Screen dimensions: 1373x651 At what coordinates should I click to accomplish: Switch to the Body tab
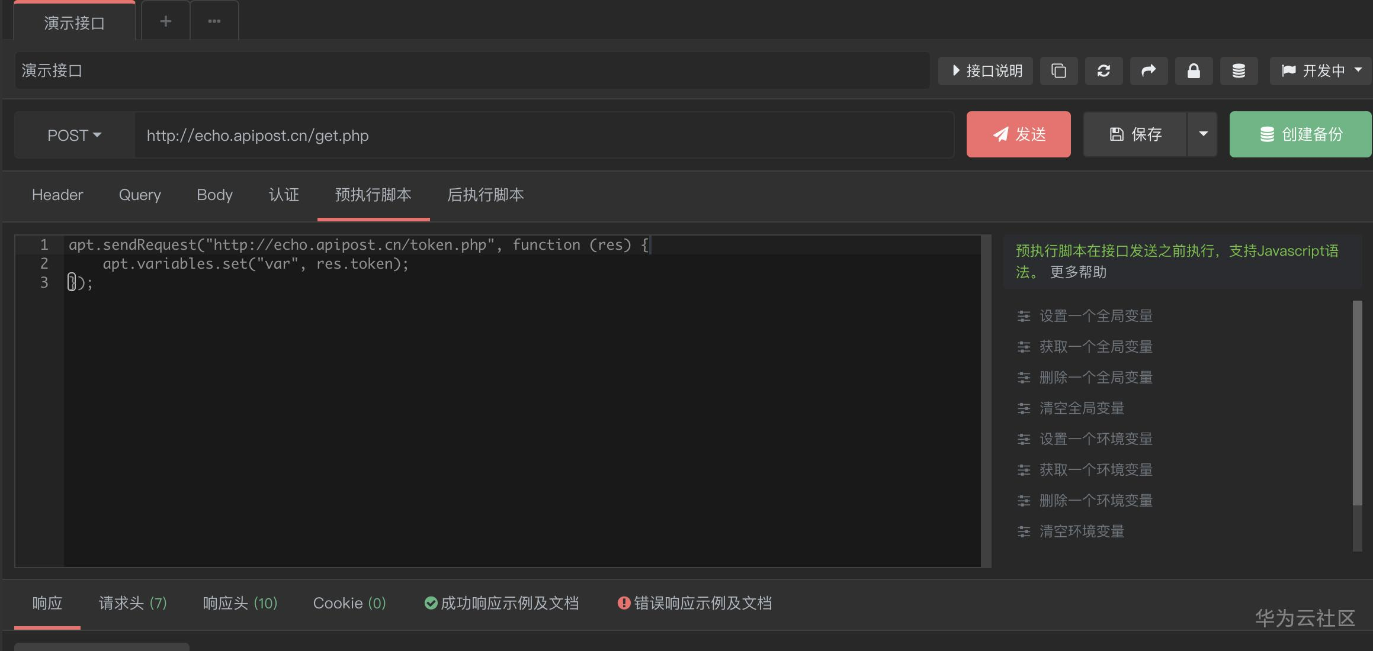(214, 195)
